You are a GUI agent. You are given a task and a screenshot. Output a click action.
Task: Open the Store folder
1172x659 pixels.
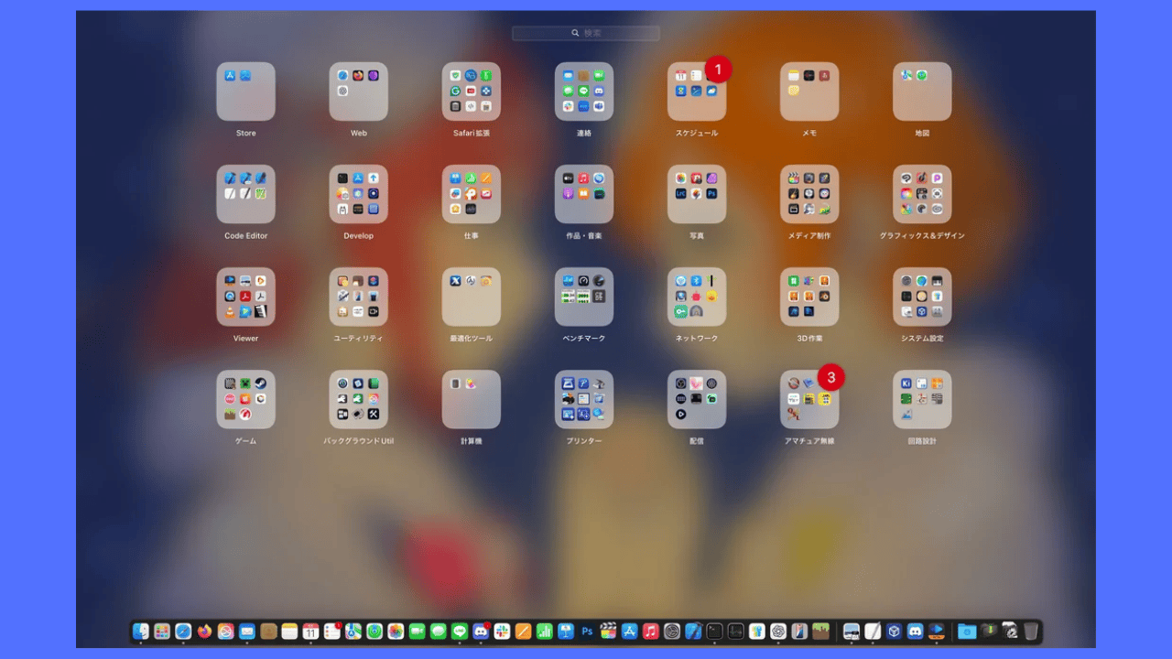pos(245,92)
